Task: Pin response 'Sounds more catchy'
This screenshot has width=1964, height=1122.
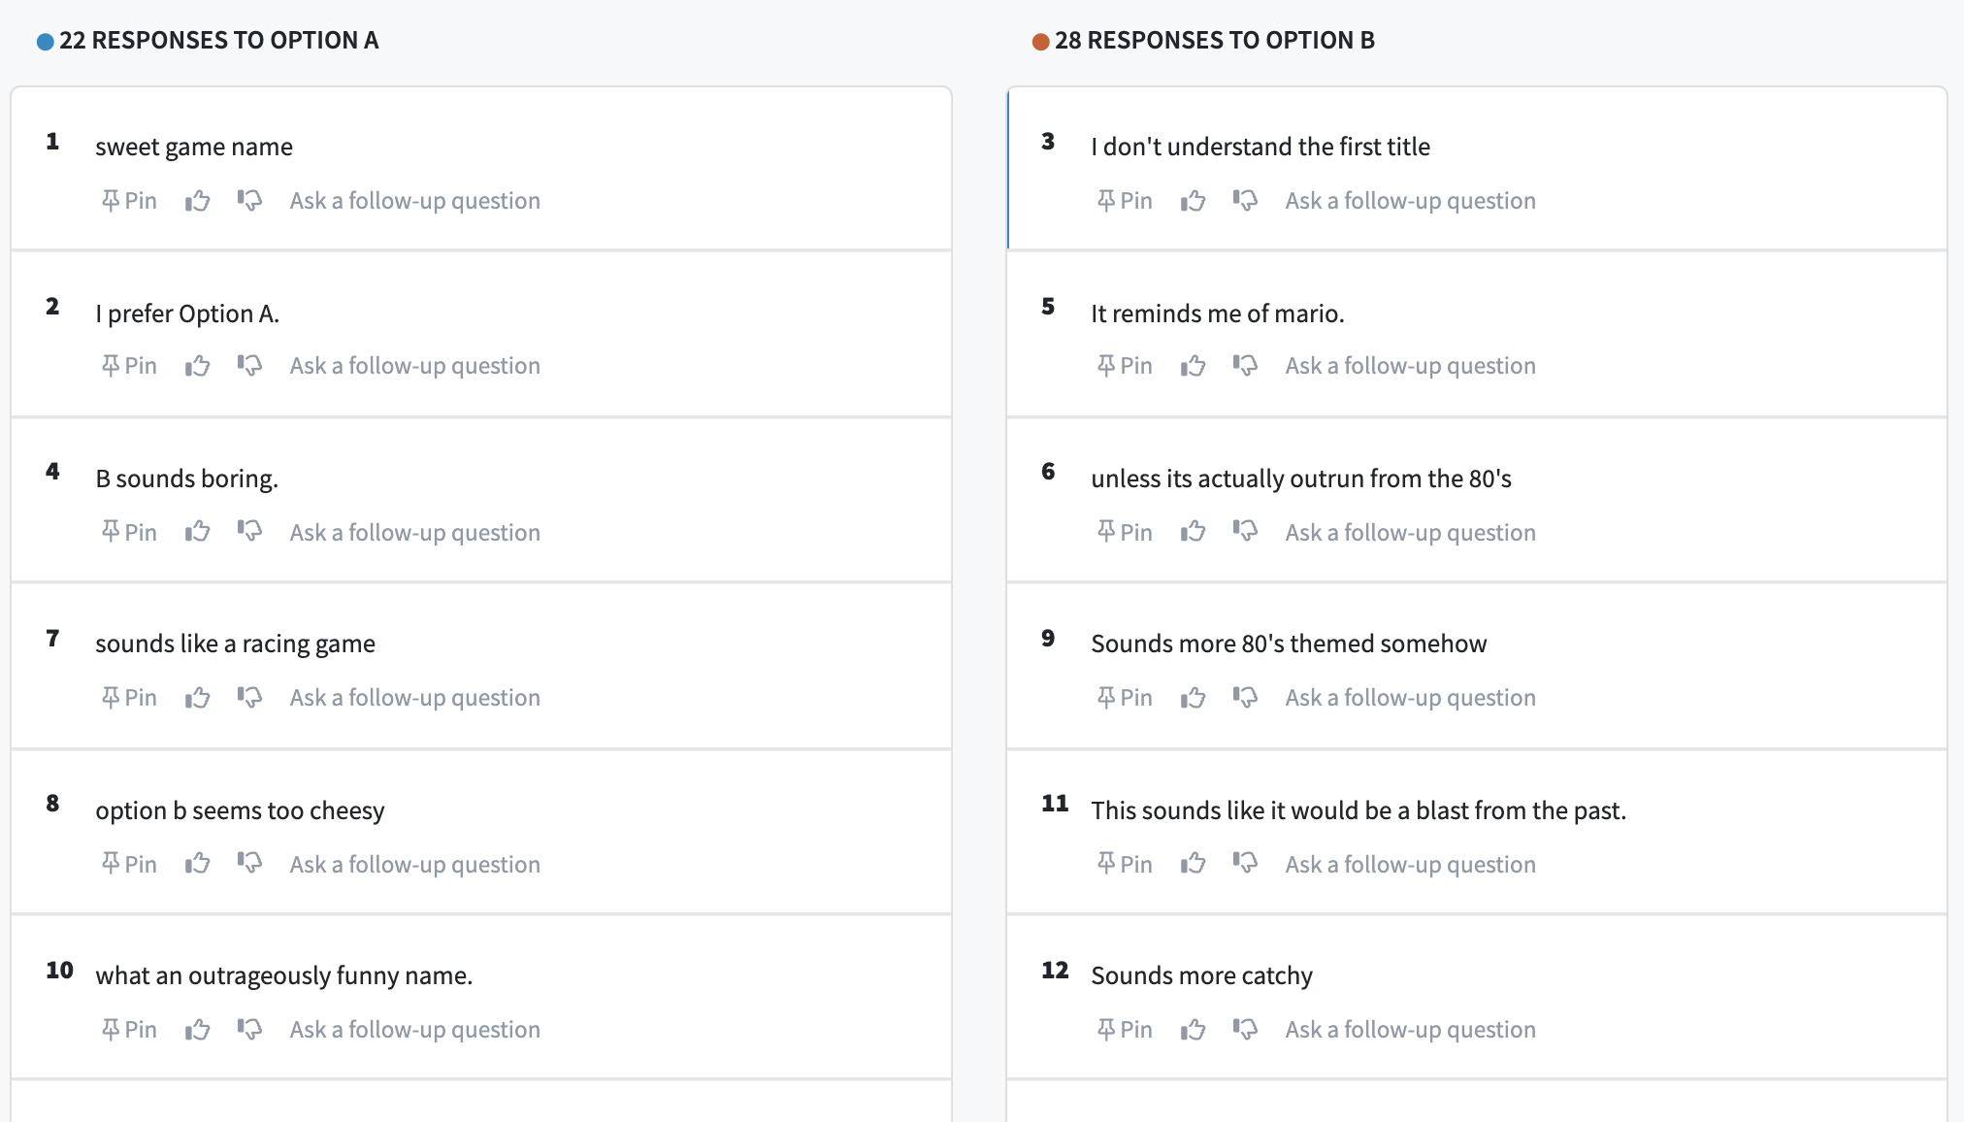Action: pyautogui.click(x=1125, y=1030)
